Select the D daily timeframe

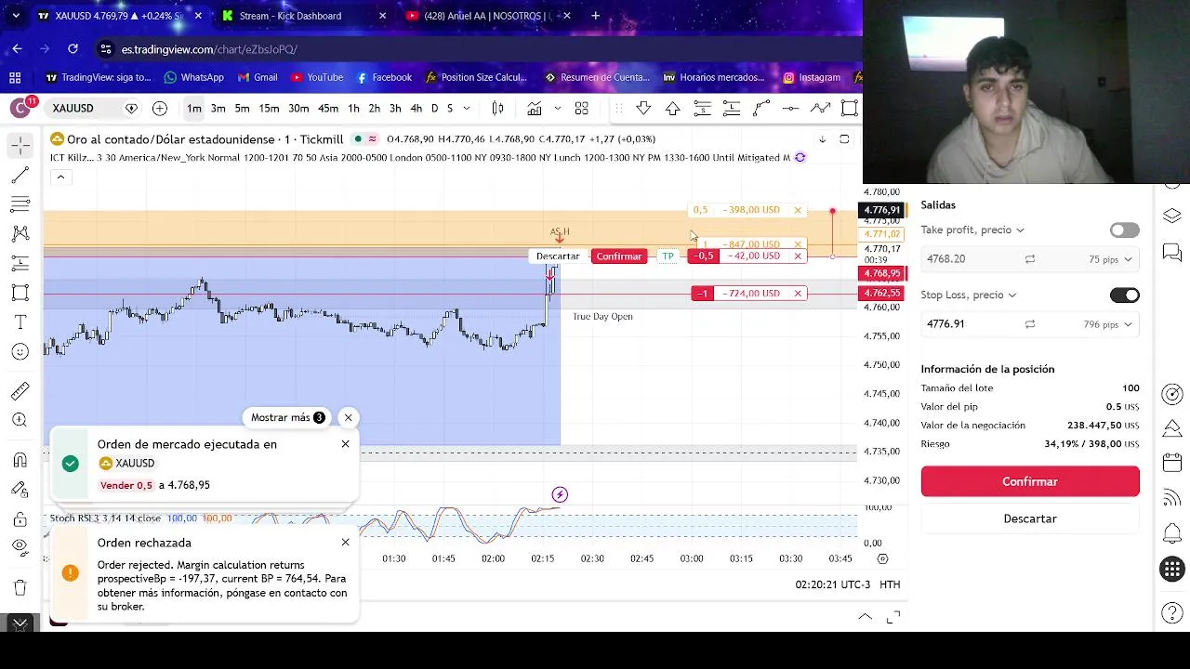pyautogui.click(x=434, y=109)
